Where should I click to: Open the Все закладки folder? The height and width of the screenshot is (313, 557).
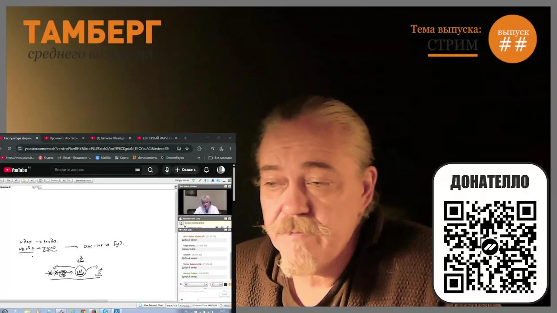click(x=220, y=158)
